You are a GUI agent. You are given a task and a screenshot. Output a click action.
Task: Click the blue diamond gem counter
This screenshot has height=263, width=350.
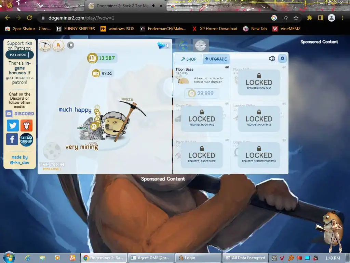click(163, 46)
